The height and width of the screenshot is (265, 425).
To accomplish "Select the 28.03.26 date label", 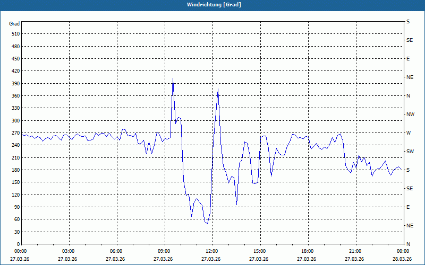I will tap(402, 259).
